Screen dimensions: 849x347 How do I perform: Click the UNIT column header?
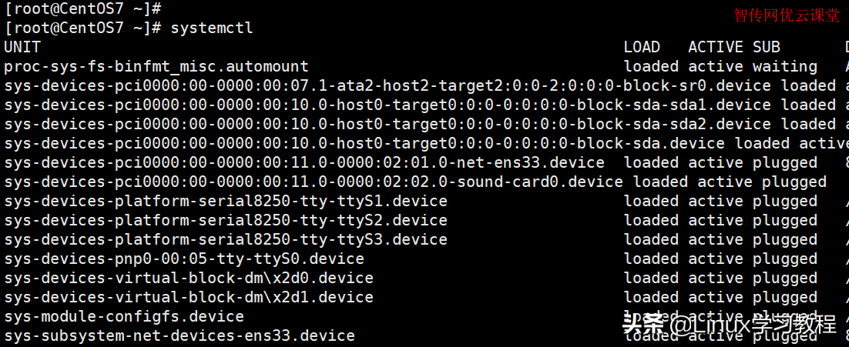[x=22, y=48]
